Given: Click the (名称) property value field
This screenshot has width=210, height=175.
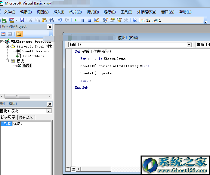Looking at the screenshot, I should [x=32, y=124].
